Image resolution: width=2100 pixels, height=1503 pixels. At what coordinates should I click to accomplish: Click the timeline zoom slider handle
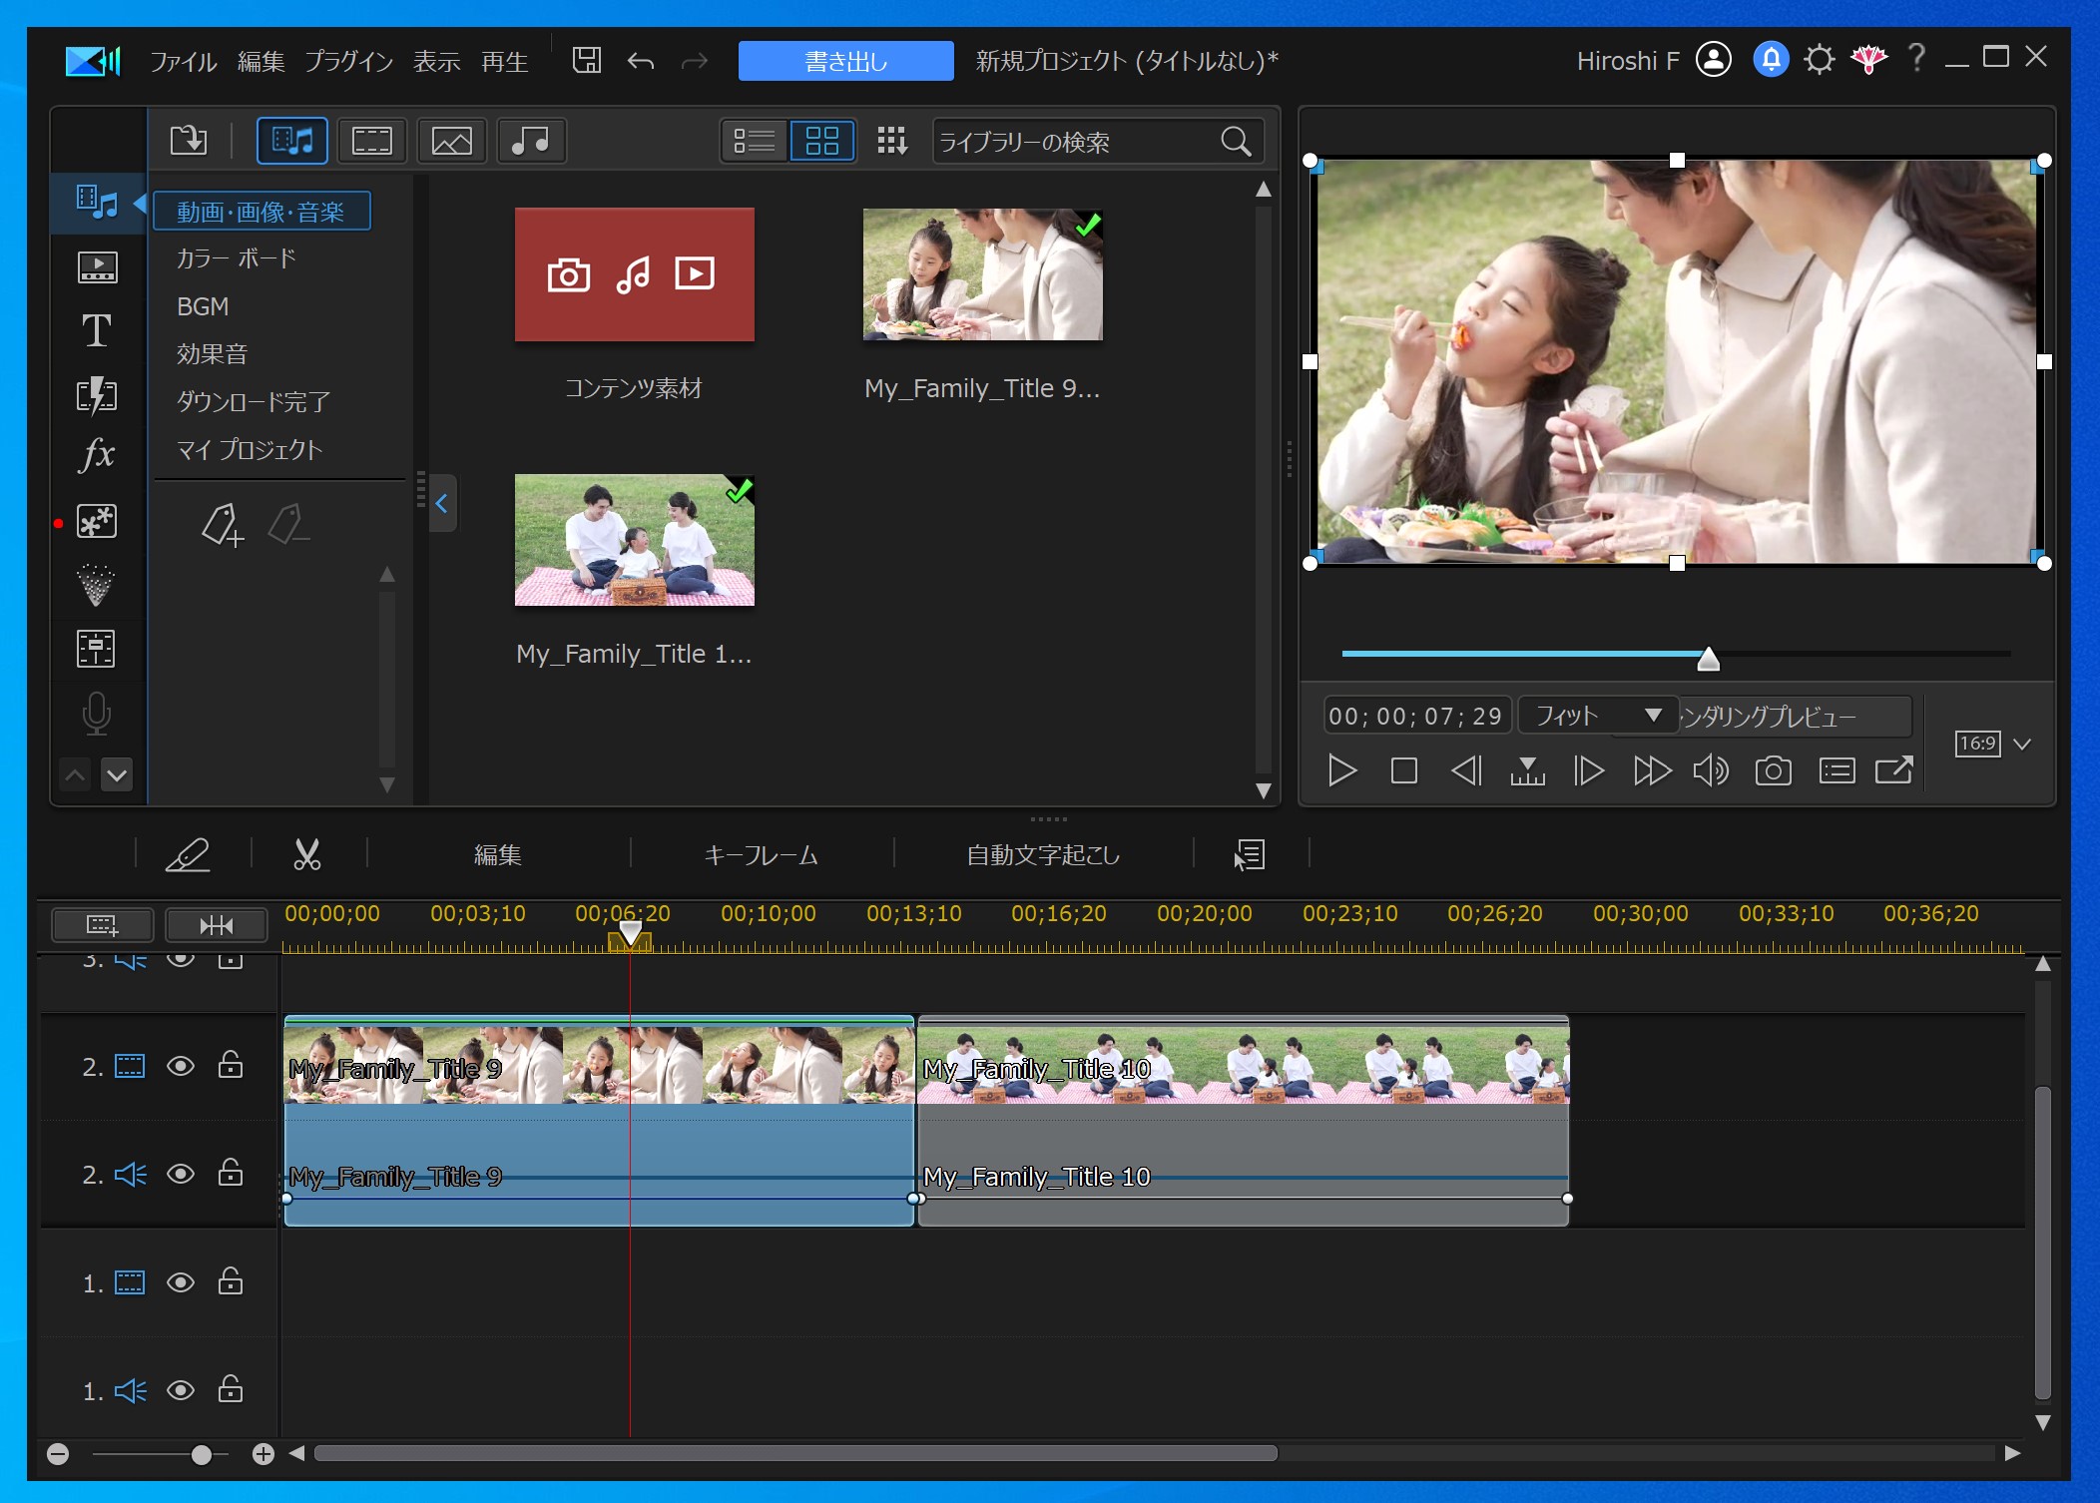(201, 1454)
